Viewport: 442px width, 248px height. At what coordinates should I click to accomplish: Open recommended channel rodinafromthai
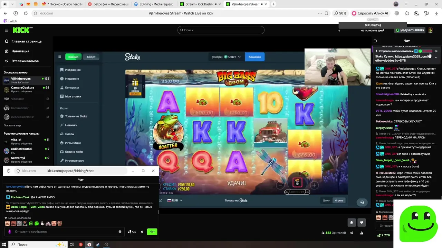click(26, 151)
